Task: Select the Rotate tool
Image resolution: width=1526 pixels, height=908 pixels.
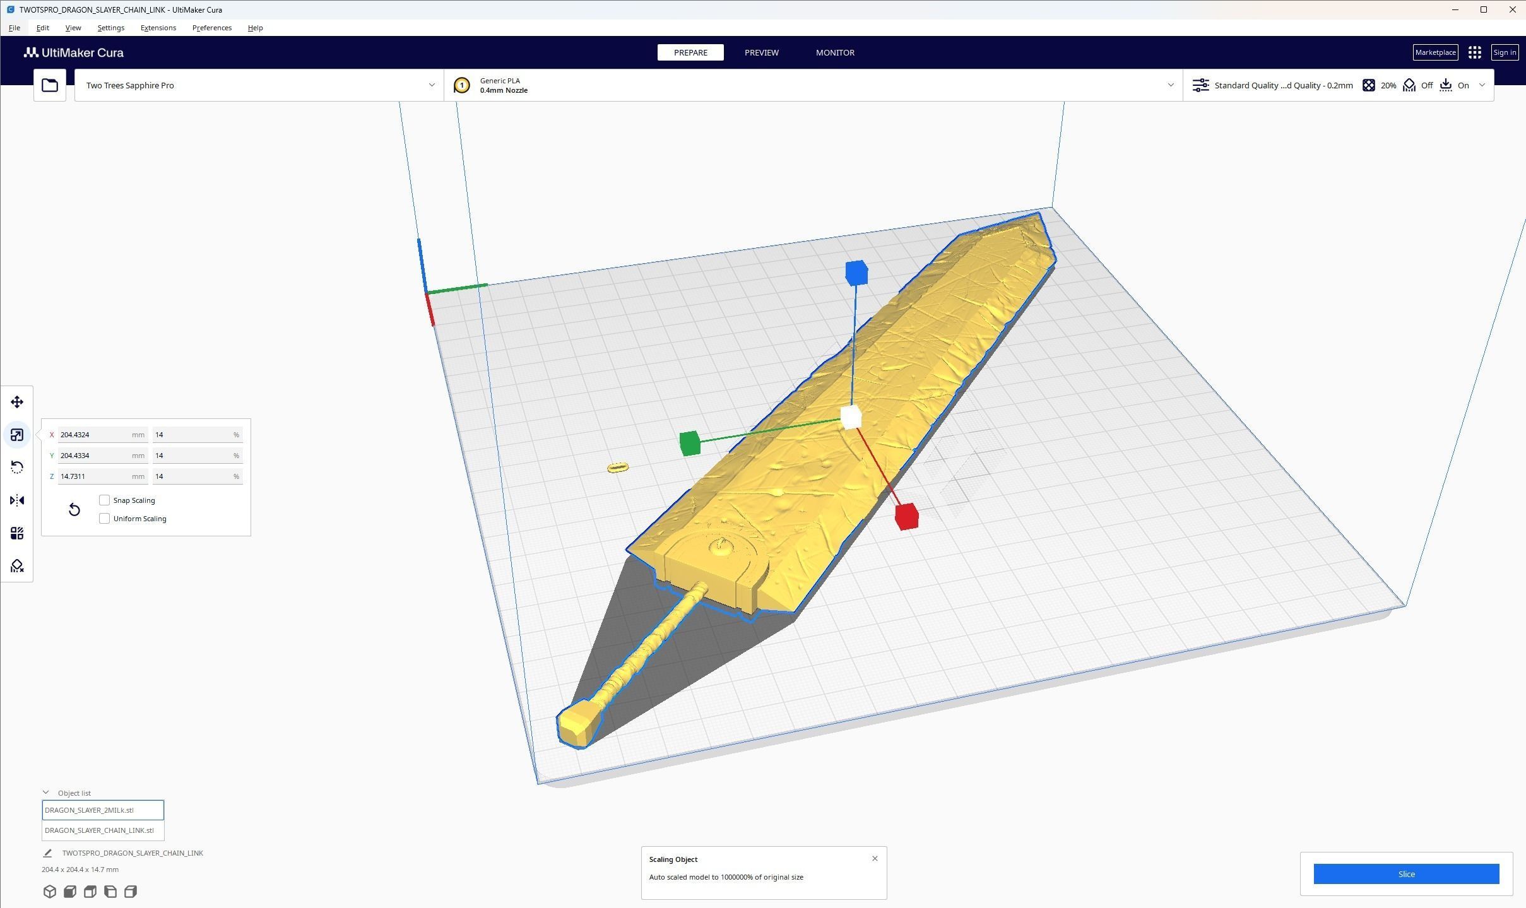Action: pos(17,468)
